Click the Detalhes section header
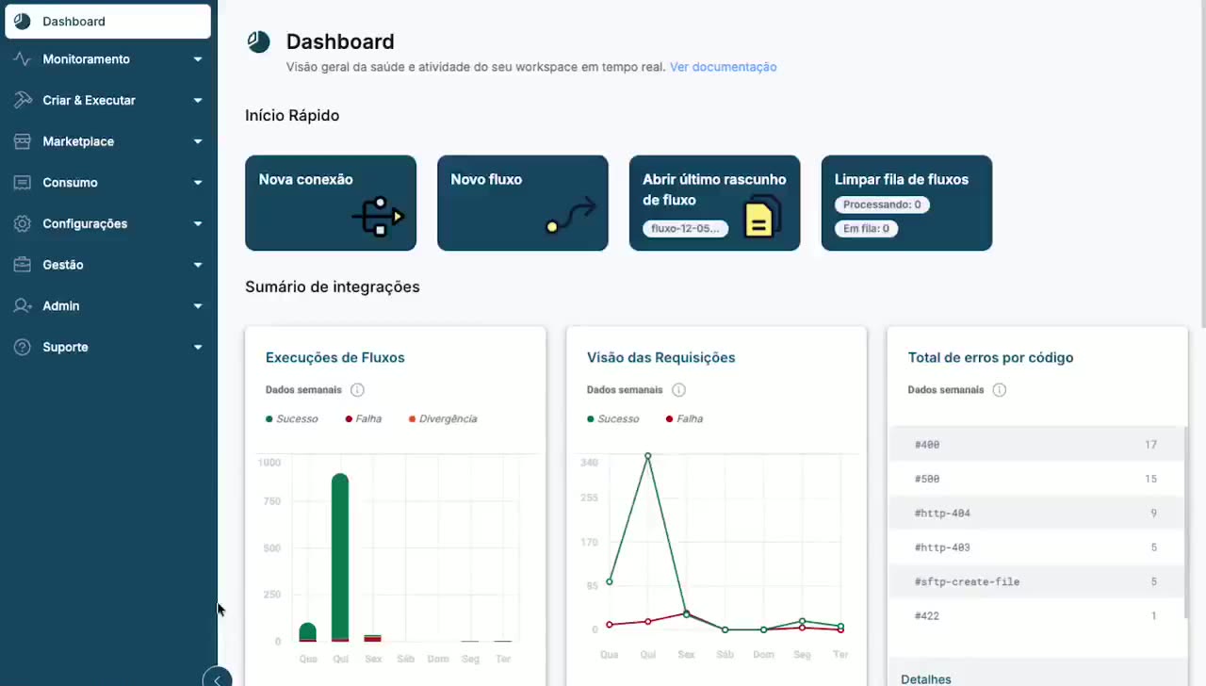Screen dimensions: 1206x686 pyautogui.click(x=926, y=679)
